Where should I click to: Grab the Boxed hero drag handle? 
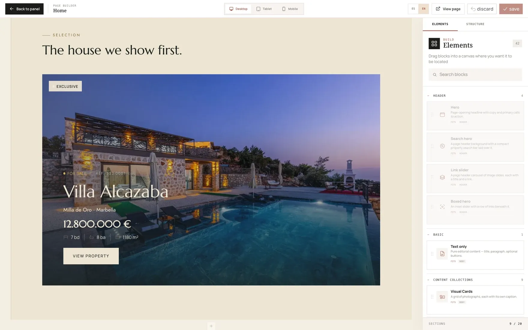click(x=432, y=207)
